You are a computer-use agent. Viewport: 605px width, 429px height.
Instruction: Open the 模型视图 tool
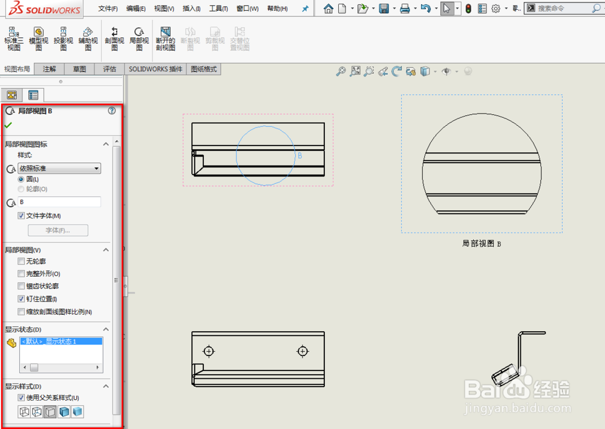[38, 37]
